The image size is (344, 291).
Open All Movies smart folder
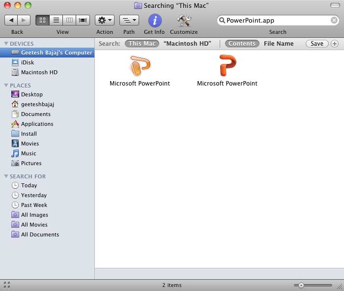click(x=47, y=225)
